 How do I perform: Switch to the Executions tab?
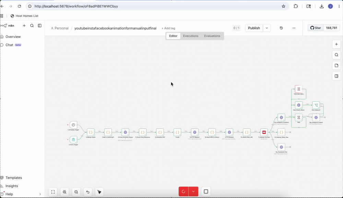tap(191, 36)
